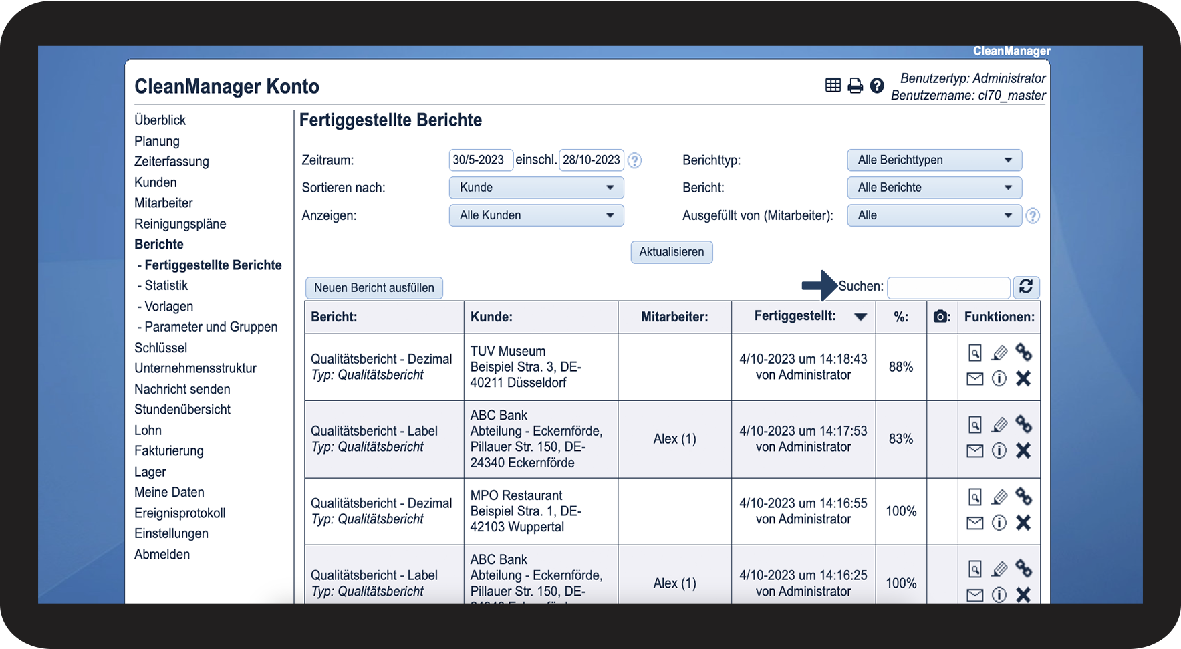Image resolution: width=1181 pixels, height=649 pixels.
Task: Preview the 14:17:53 ABC Bank report
Action: click(975, 424)
